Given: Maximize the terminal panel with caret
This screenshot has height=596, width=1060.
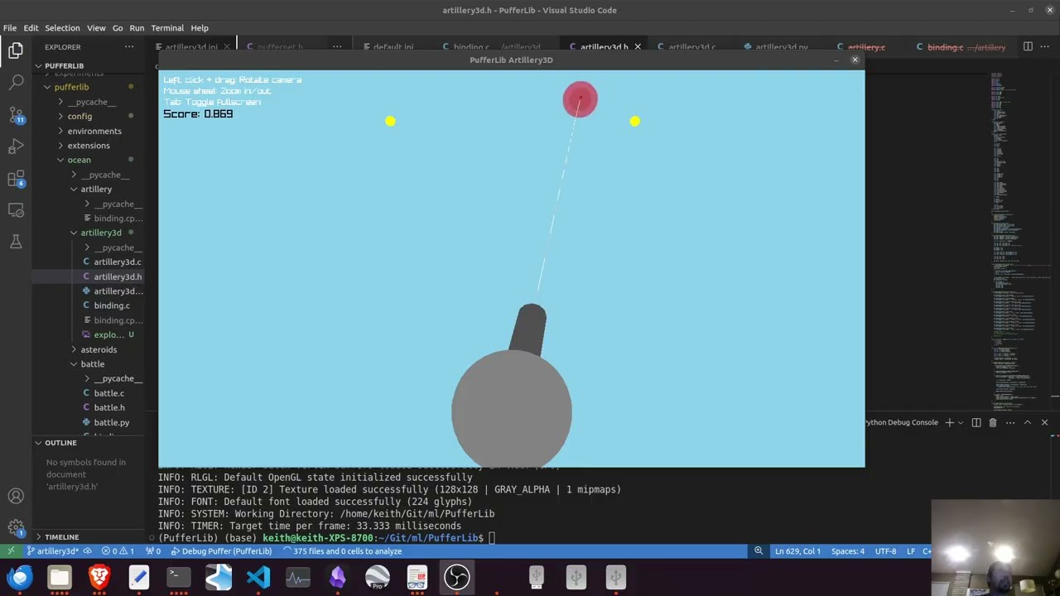Looking at the screenshot, I should point(1028,422).
